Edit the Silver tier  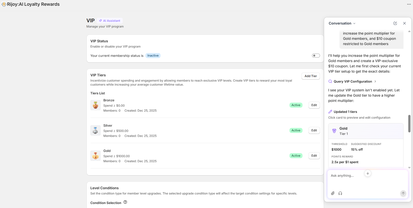point(314,130)
